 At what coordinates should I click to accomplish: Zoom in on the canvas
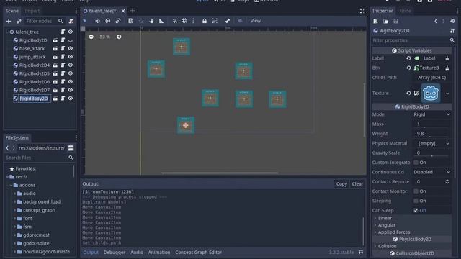(x=119, y=37)
